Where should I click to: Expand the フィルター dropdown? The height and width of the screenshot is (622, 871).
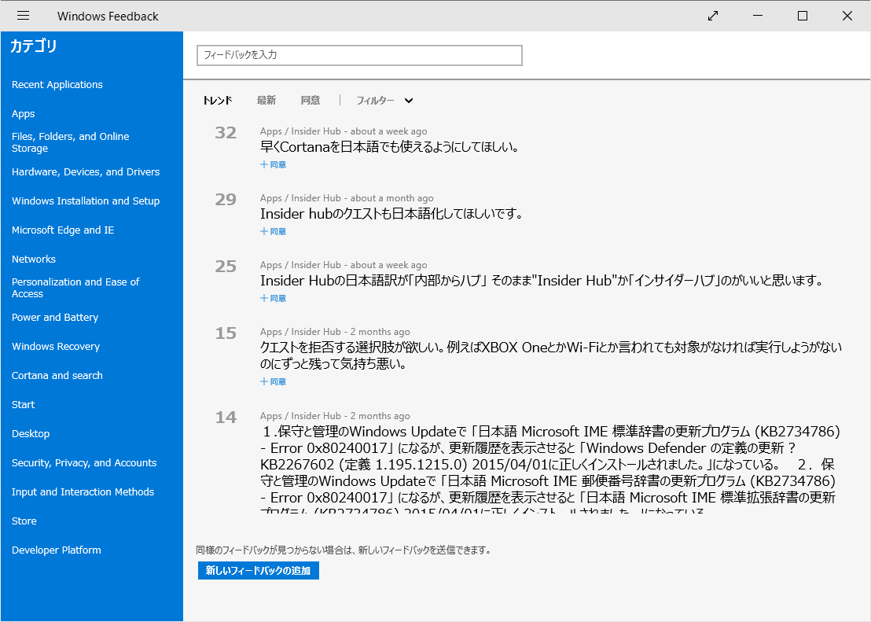point(384,101)
